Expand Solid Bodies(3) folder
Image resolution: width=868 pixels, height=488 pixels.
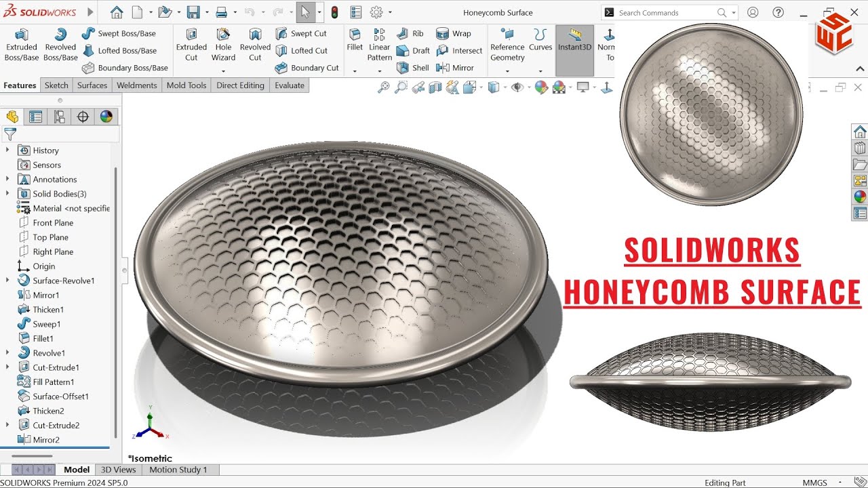[7, 194]
